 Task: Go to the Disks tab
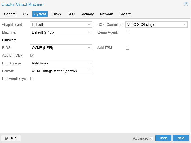[x=57, y=14]
